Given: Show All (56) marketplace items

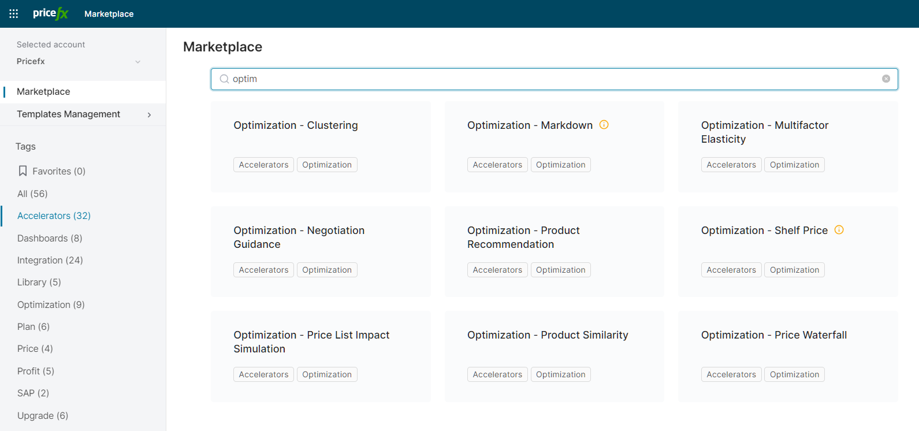Looking at the screenshot, I should click(x=32, y=194).
